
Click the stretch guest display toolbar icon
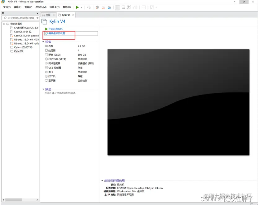point(152,7)
